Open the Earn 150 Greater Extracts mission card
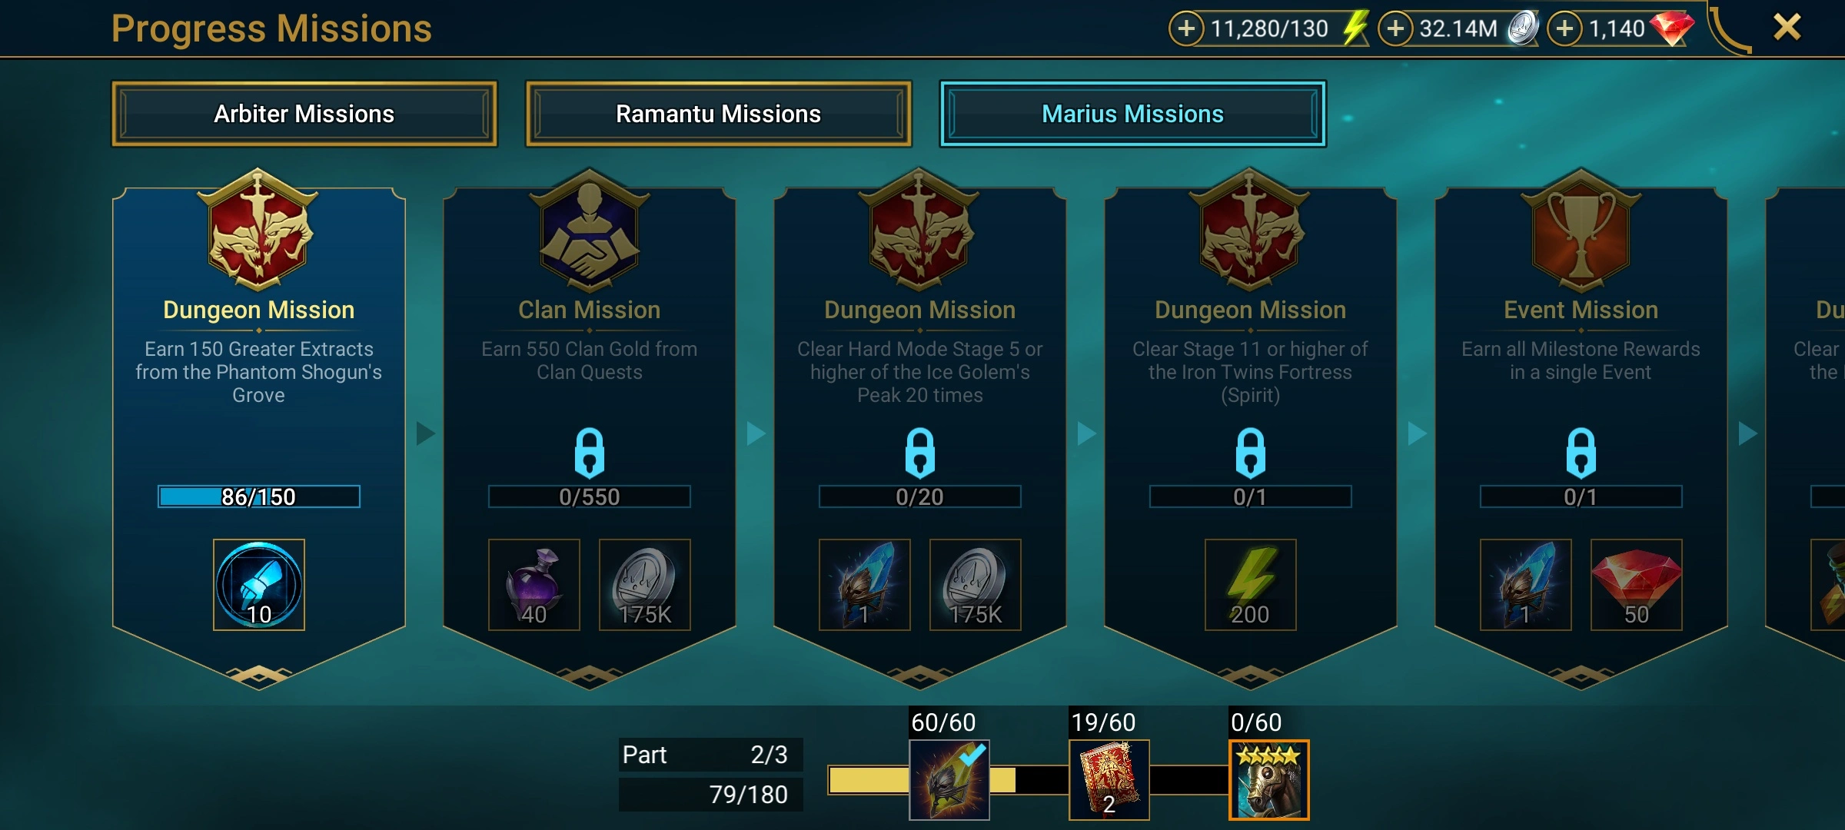 (259, 430)
